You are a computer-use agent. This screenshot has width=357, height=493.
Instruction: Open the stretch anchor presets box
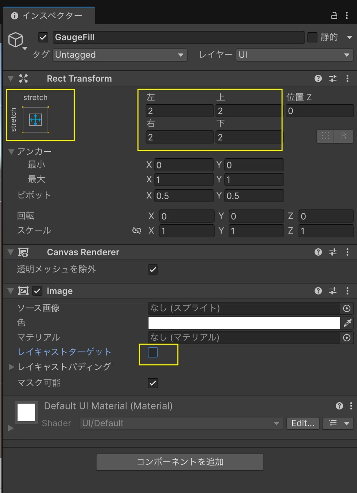point(35,120)
